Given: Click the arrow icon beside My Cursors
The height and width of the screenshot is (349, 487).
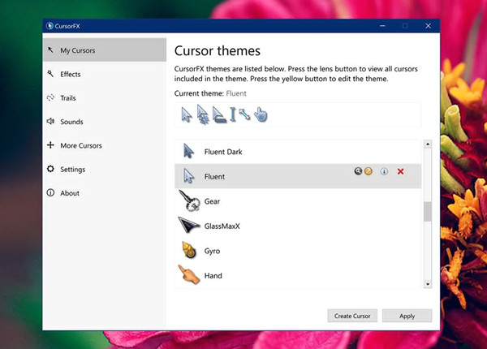Looking at the screenshot, I should pyautogui.click(x=50, y=50).
